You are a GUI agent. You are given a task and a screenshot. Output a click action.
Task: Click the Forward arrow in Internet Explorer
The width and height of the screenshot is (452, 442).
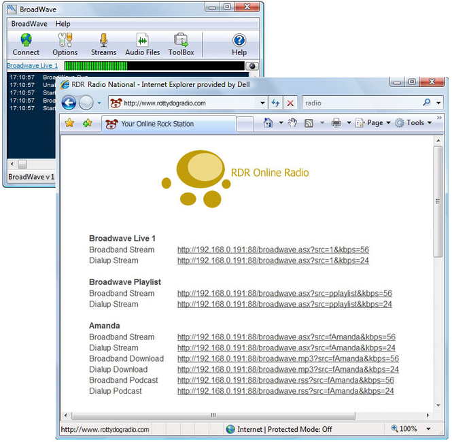pyautogui.click(x=86, y=103)
